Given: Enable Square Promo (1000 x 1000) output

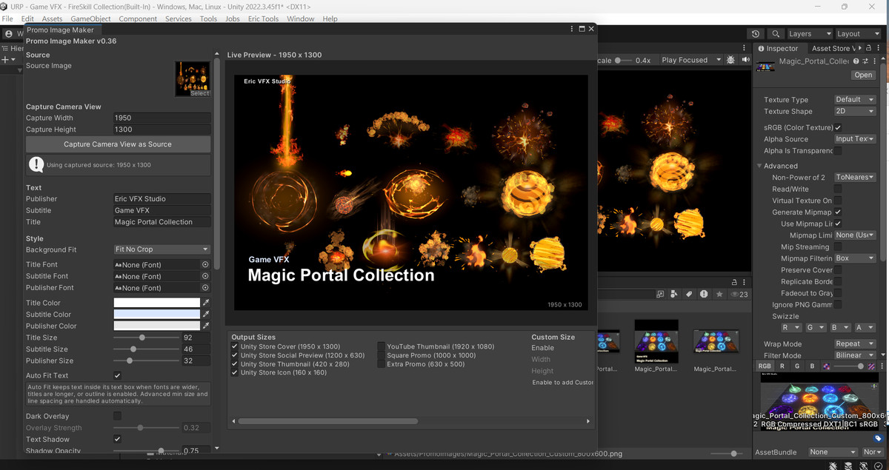Looking at the screenshot, I should click(x=382, y=355).
